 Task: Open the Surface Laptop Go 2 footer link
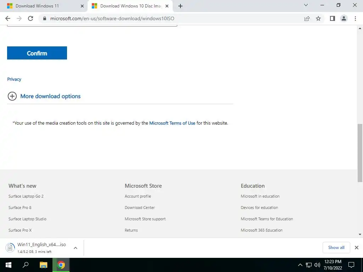click(26, 196)
